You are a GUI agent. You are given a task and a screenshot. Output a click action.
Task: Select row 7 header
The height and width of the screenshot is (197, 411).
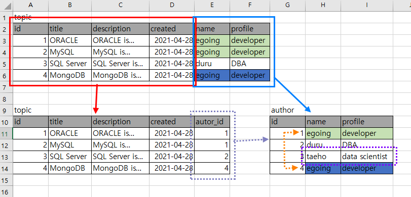coord(6,87)
